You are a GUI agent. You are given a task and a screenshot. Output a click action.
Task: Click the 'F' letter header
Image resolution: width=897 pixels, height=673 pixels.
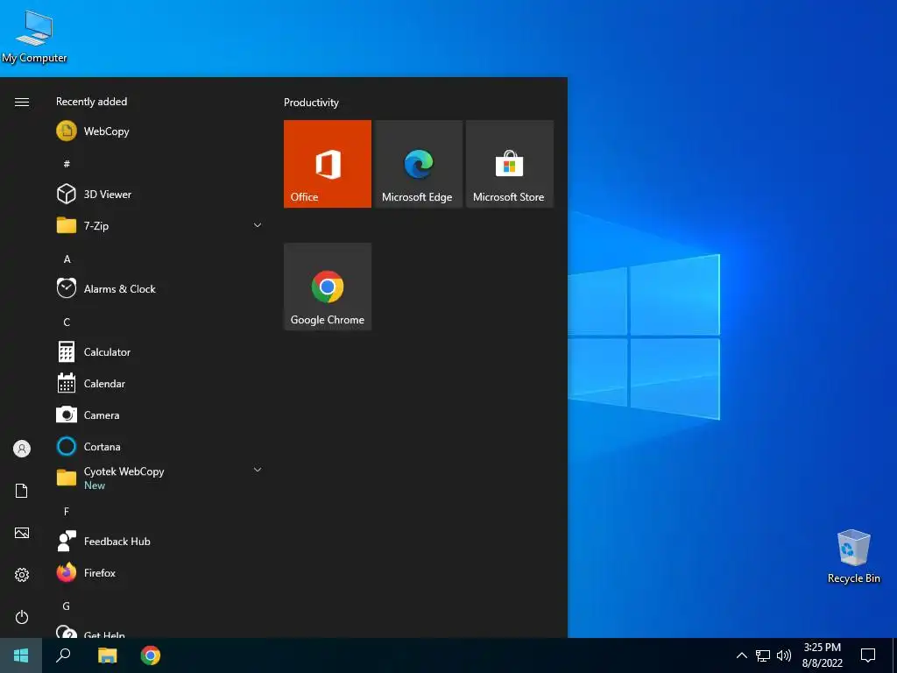point(67,511)
